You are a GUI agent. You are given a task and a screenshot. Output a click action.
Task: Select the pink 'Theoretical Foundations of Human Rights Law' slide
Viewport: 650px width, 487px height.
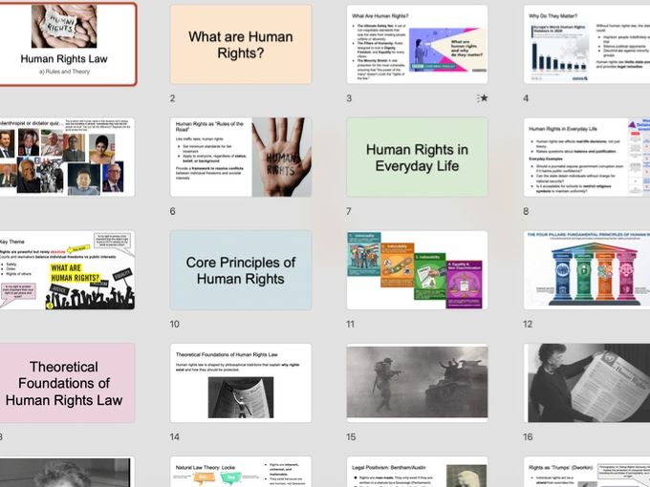tap(67, 383)
